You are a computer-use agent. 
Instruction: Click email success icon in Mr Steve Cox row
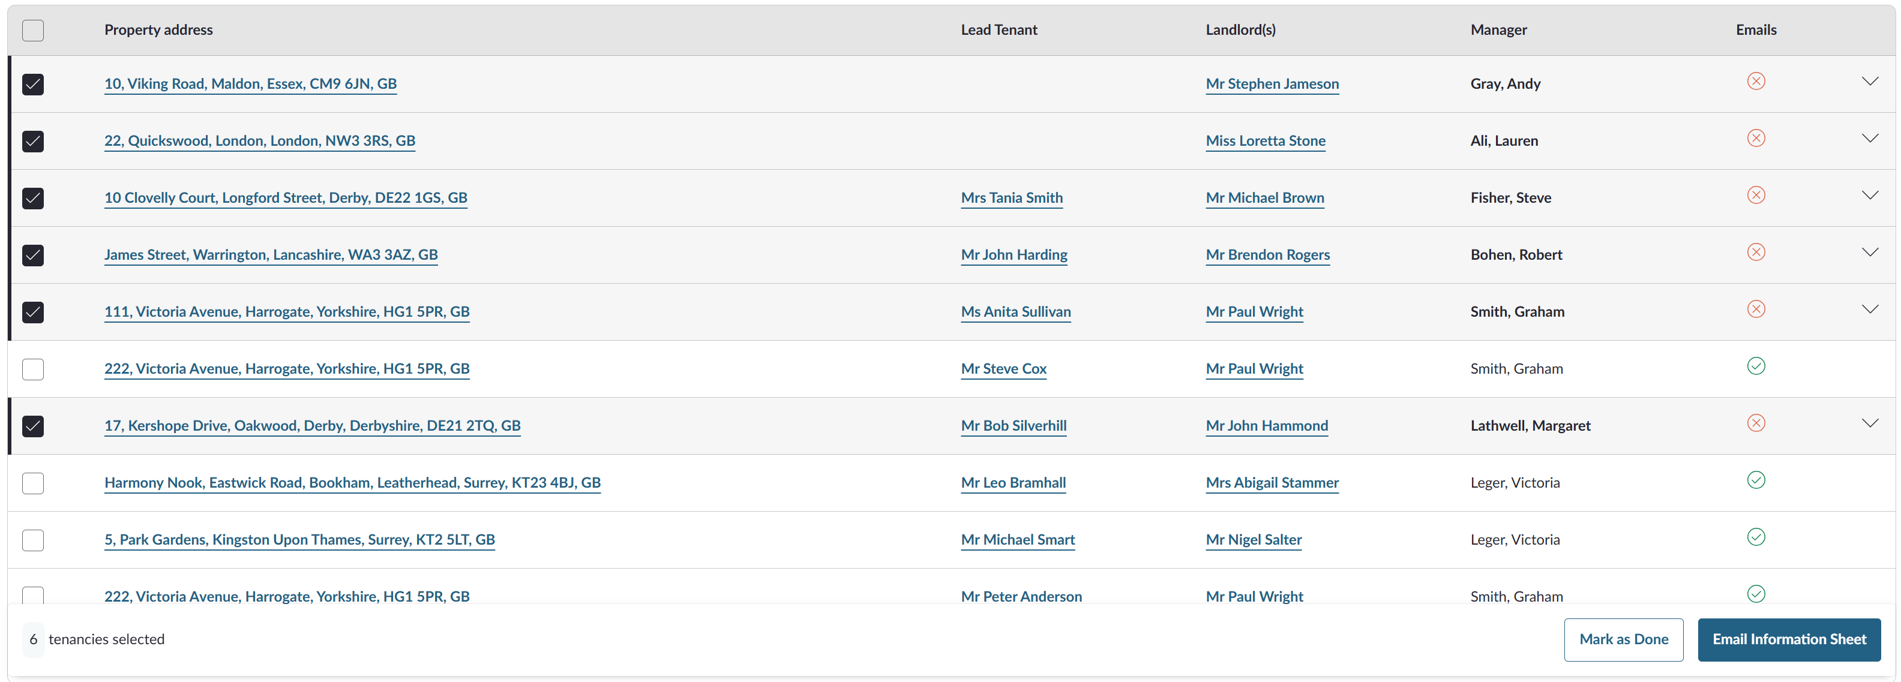point(1756,366)
